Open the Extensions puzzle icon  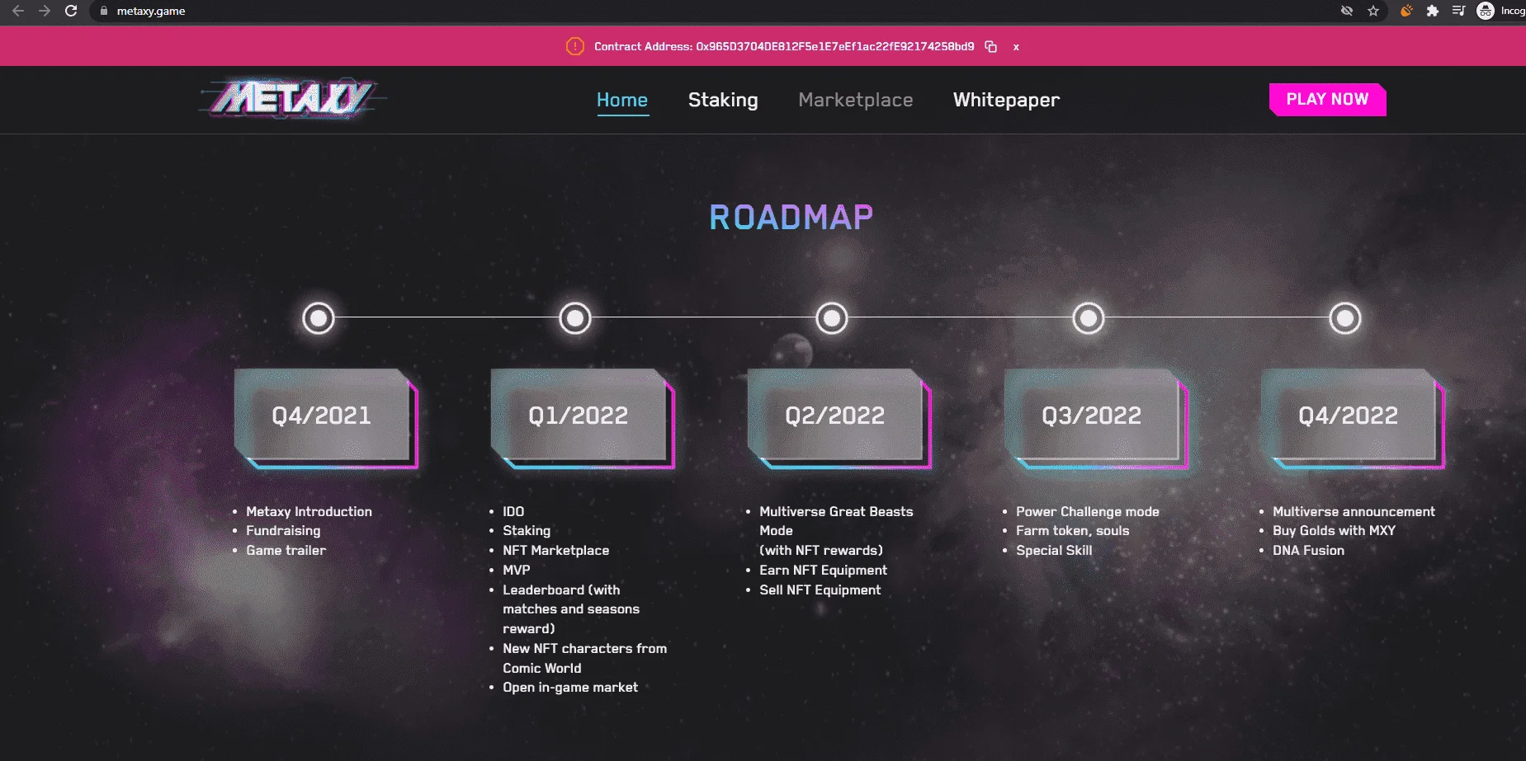pos(1433,11)
